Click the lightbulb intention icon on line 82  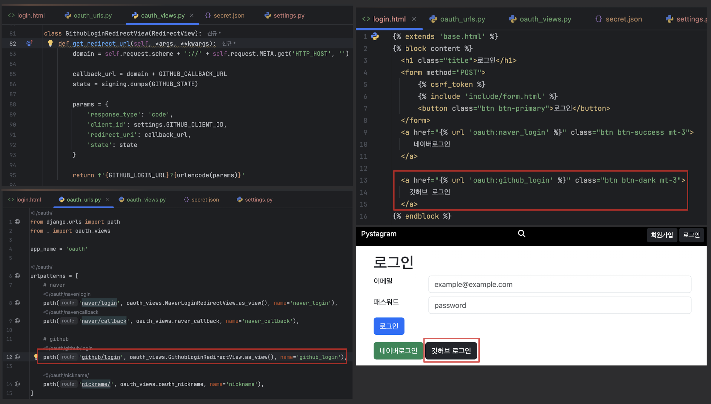point(50,43)
